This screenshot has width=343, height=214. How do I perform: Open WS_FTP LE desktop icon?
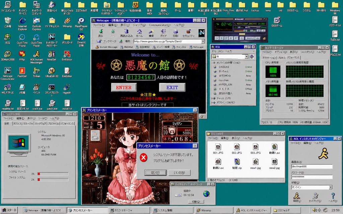7,89
